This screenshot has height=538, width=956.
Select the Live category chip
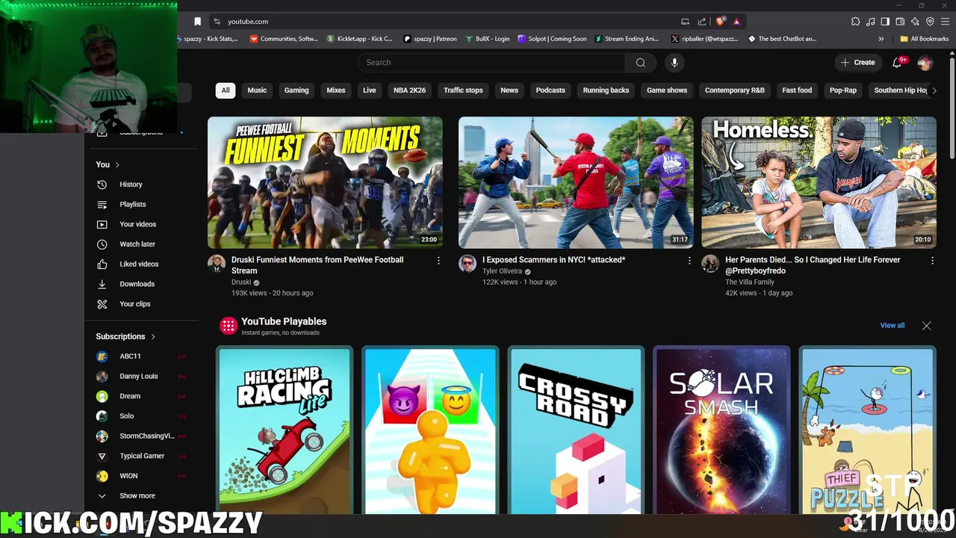point(370,90)
